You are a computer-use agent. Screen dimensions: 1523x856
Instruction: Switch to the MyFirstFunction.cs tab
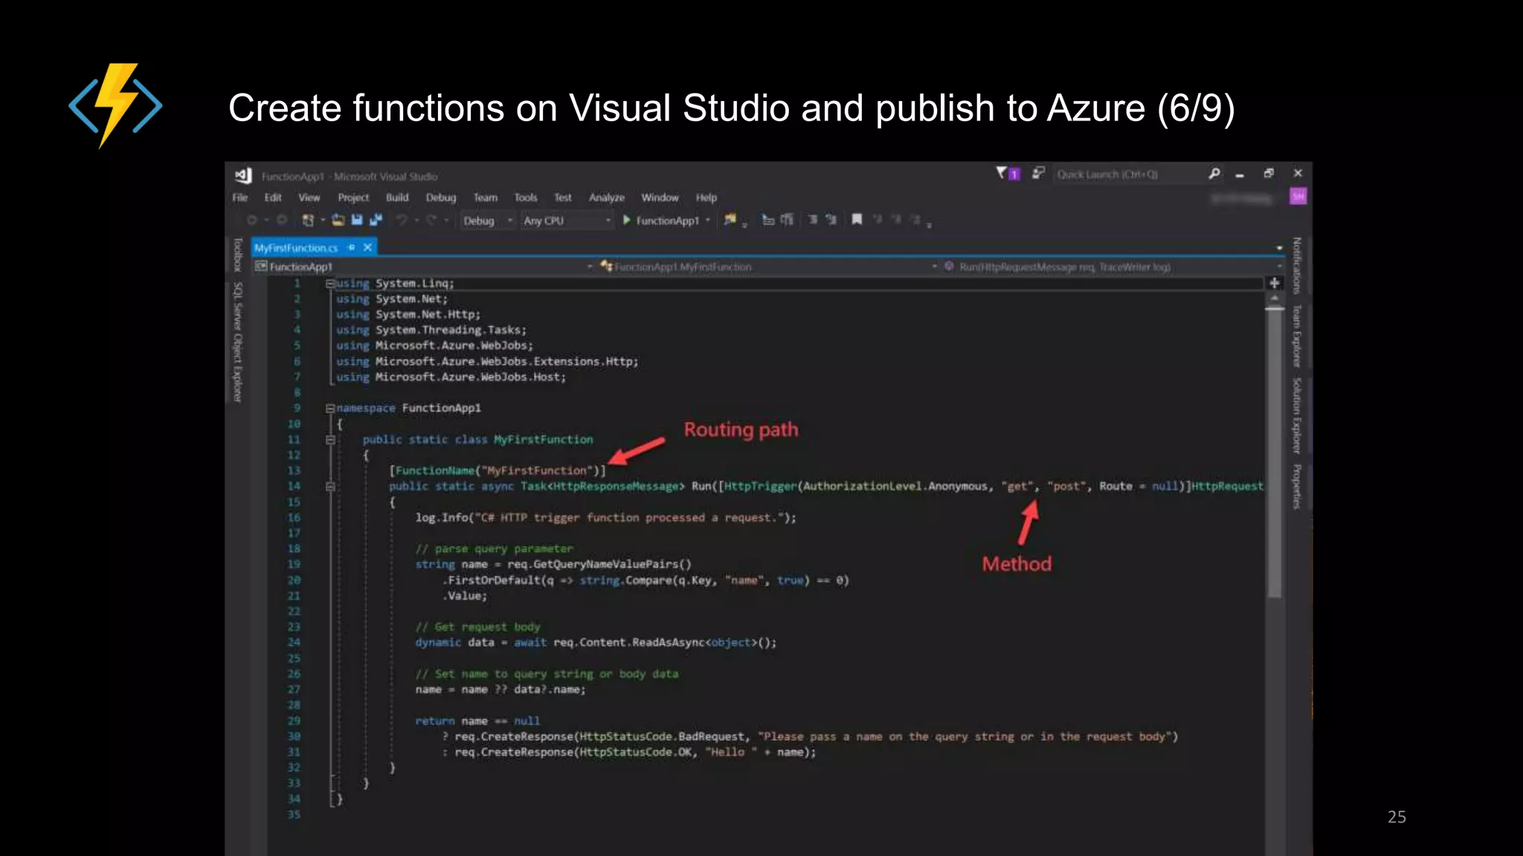(296, 248)
